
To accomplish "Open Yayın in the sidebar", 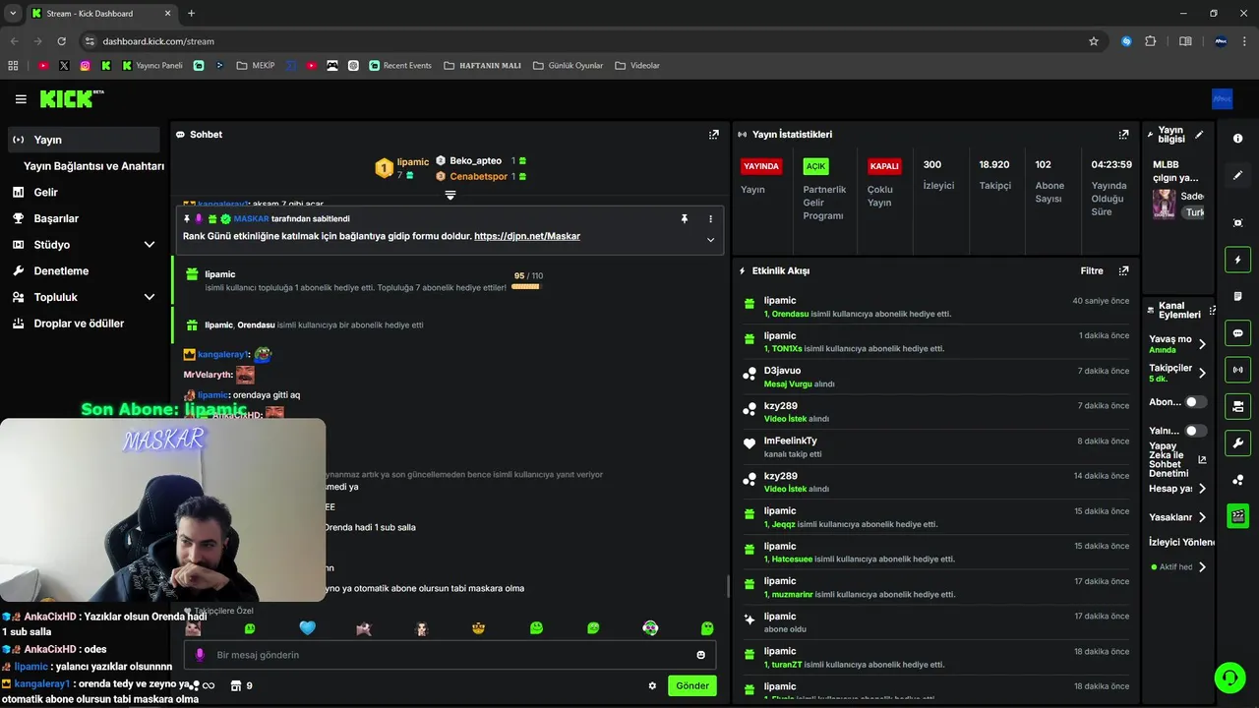I will pos(84,140).
